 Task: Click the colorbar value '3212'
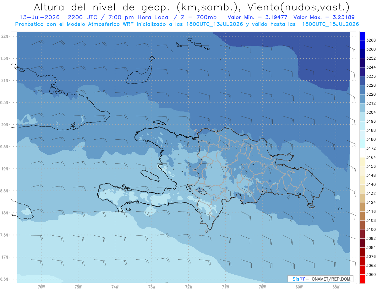click(x=371, y=103)
